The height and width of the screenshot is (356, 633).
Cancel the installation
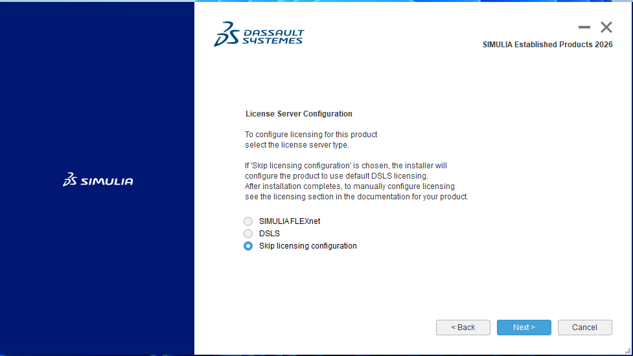[584, 328]
